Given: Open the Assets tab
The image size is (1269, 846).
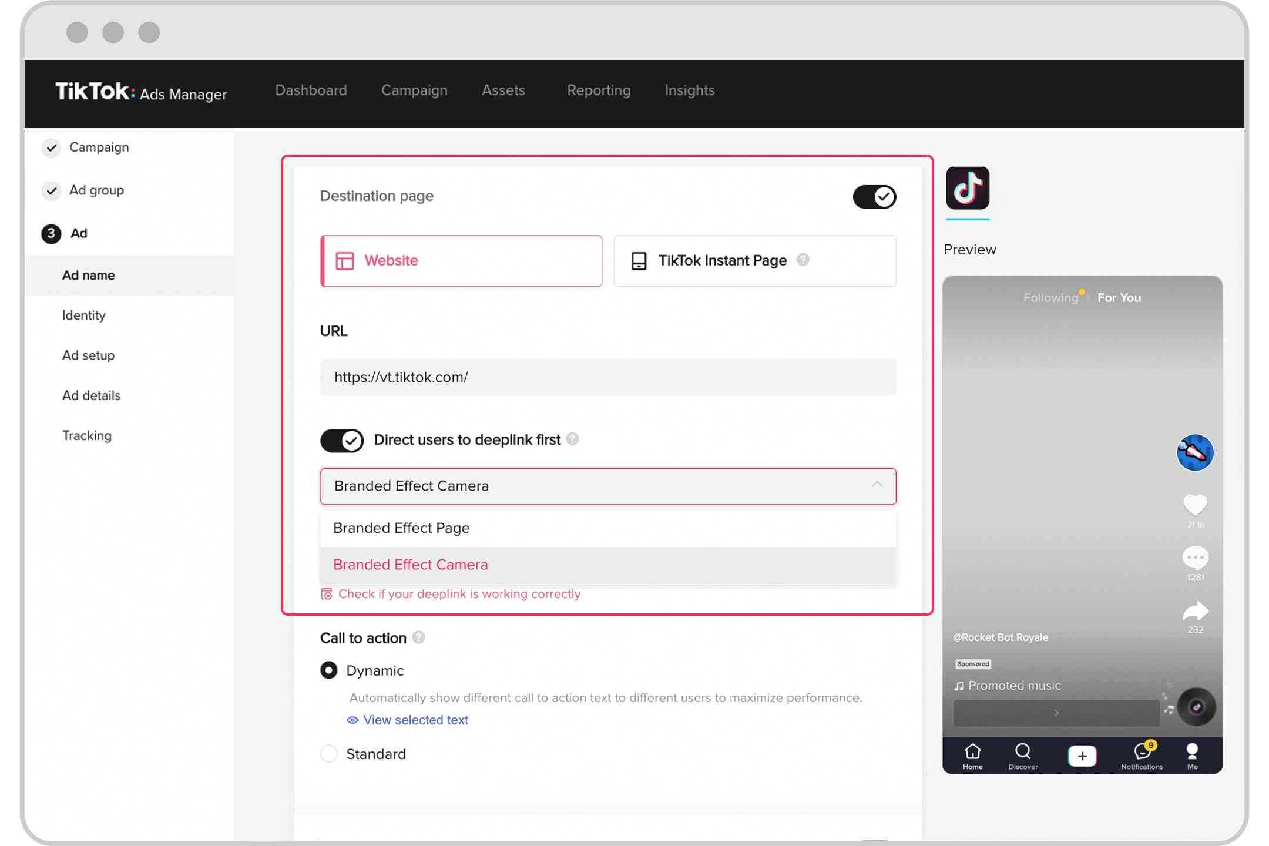Looking at the screenshot, I should [503, 90].
